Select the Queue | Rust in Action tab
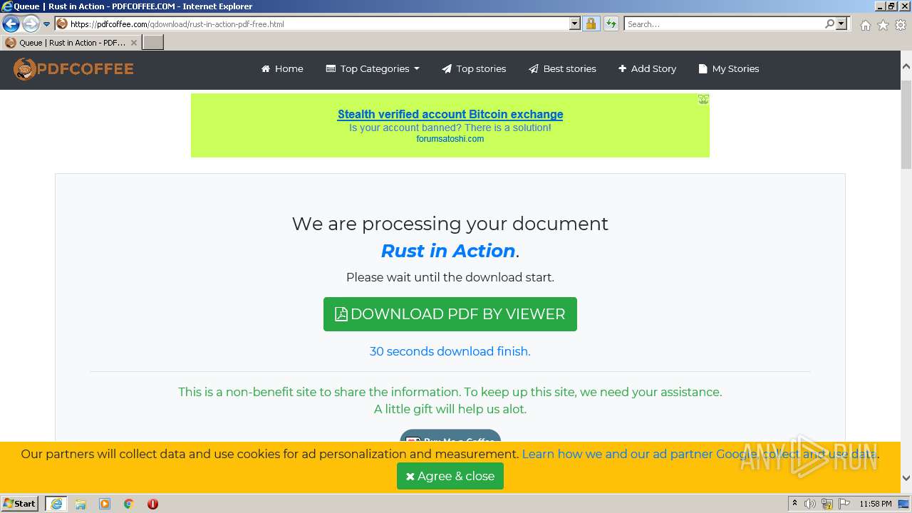 [x=71, y=43]
